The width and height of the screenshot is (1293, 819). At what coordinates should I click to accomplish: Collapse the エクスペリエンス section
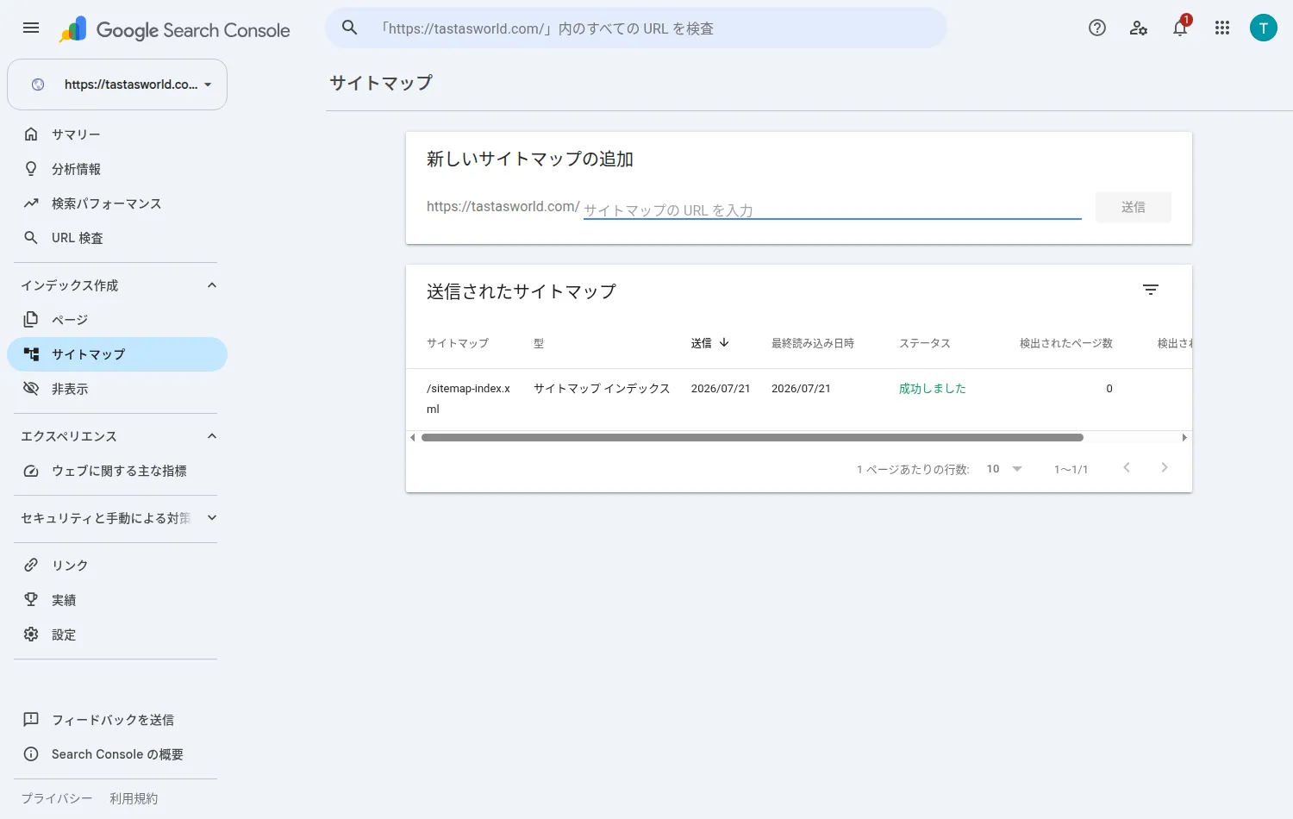click(212, 436)
